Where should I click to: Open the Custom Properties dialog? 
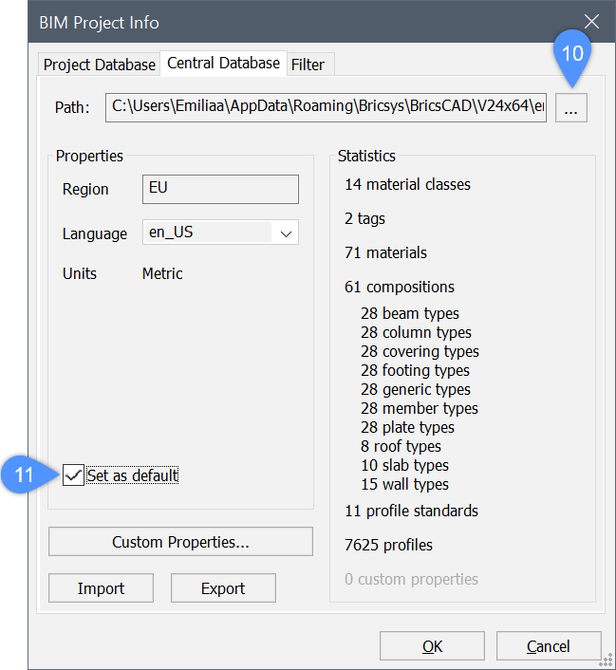click(x=180, y=542)
